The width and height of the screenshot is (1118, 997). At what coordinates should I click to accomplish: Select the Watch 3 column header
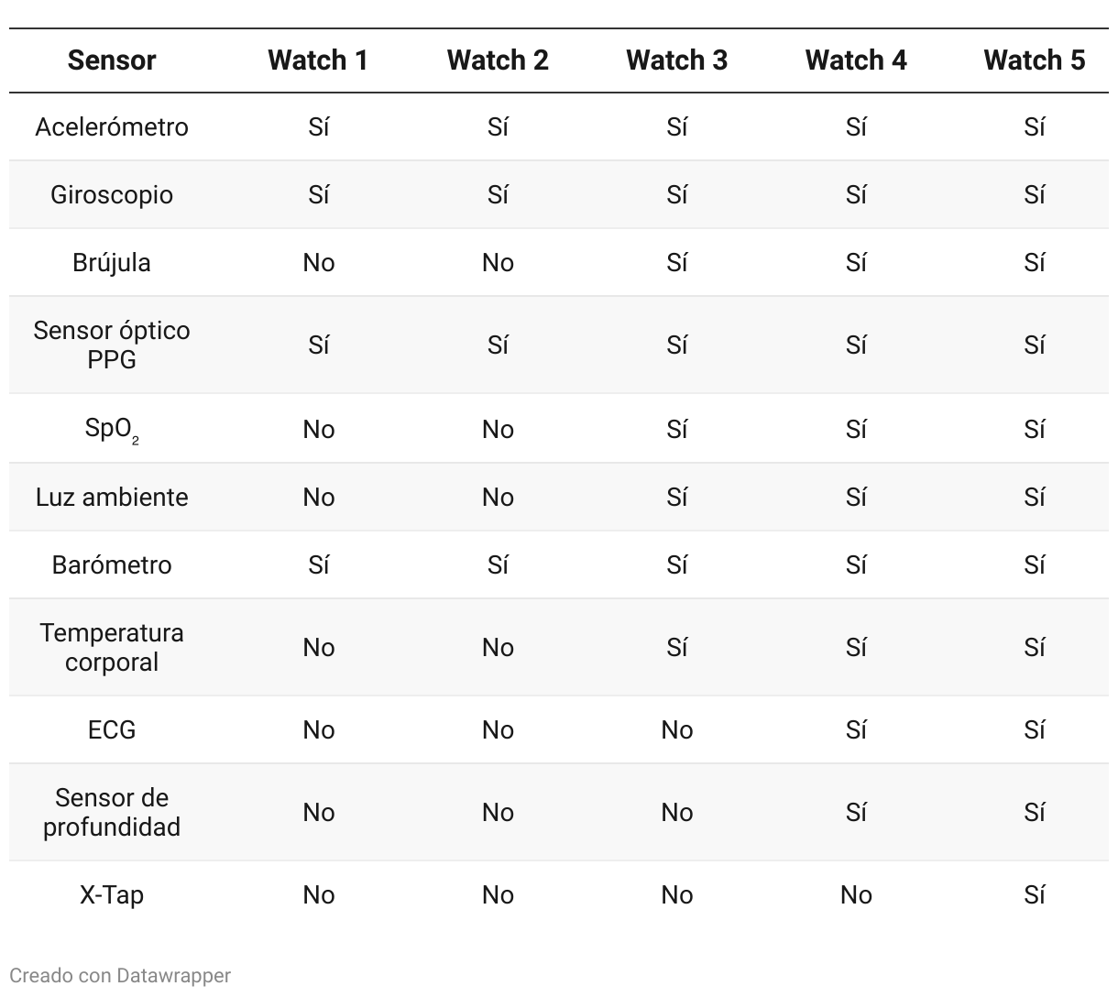coord(676,60)
